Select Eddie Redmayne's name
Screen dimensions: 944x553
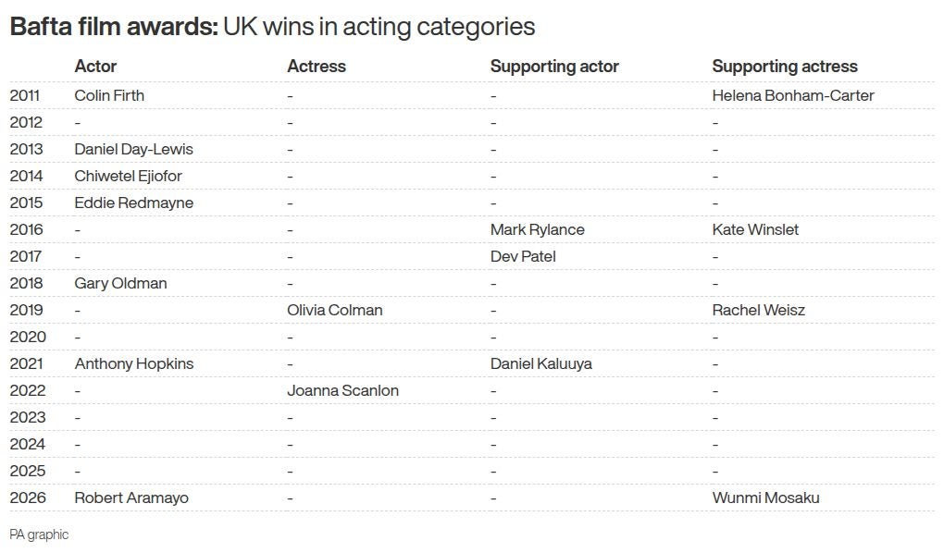(x=133, y=203)
